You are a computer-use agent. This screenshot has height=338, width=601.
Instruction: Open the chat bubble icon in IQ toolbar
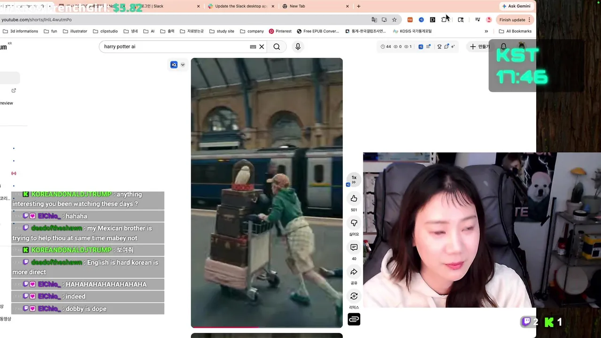pos(447,46)
